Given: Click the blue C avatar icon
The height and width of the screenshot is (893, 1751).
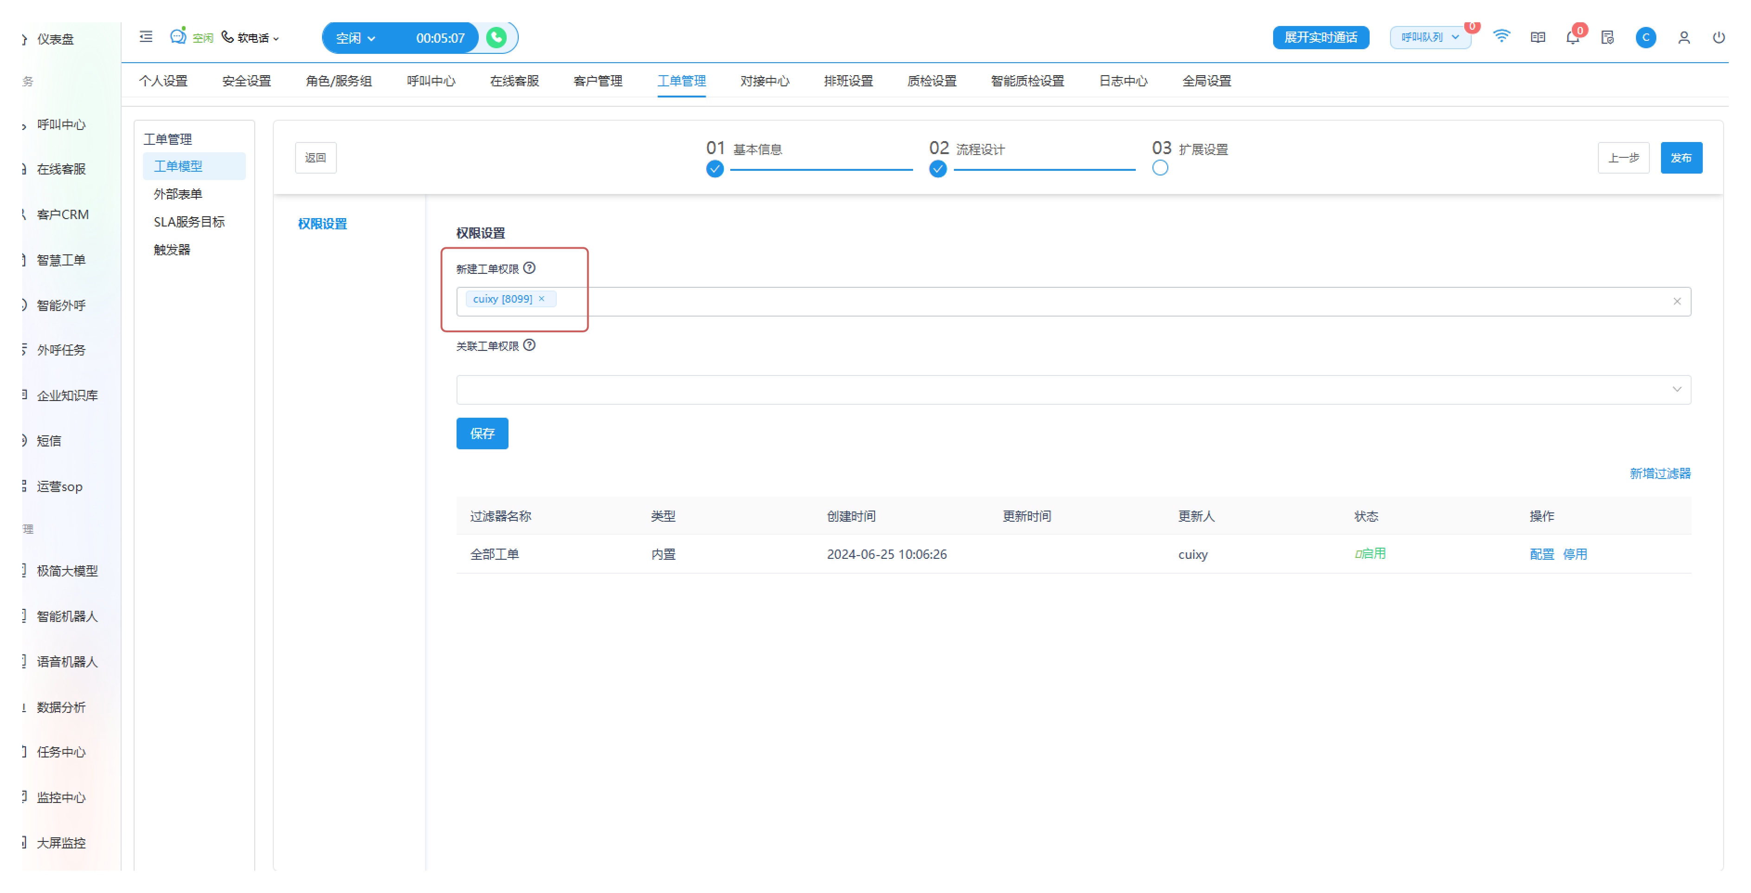Looking at the screenshot, I should pyautogui.click(x=1646, y=38).
